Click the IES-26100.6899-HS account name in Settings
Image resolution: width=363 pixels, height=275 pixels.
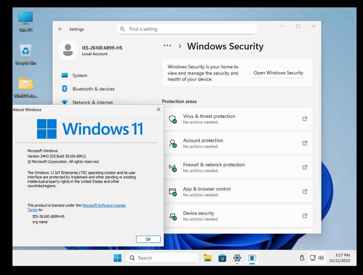(x=102, y=48)
